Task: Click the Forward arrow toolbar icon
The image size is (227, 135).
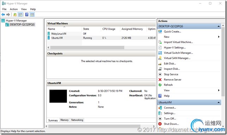Action: pyautogui.click(x=8, y=14)
